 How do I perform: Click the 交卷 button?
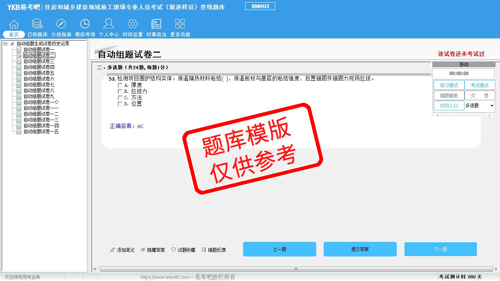480,95
